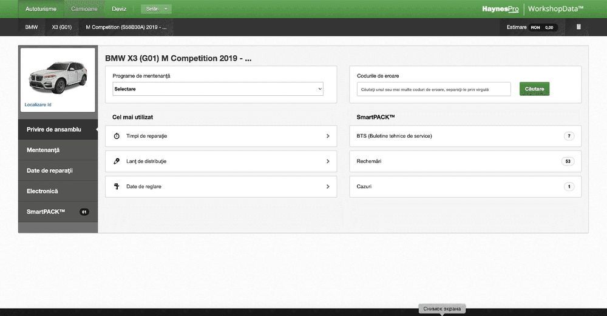Focus the Codurile de eroare search field
Image resolution: width=607 pixels, height=316 pixels.
point(433,89)
